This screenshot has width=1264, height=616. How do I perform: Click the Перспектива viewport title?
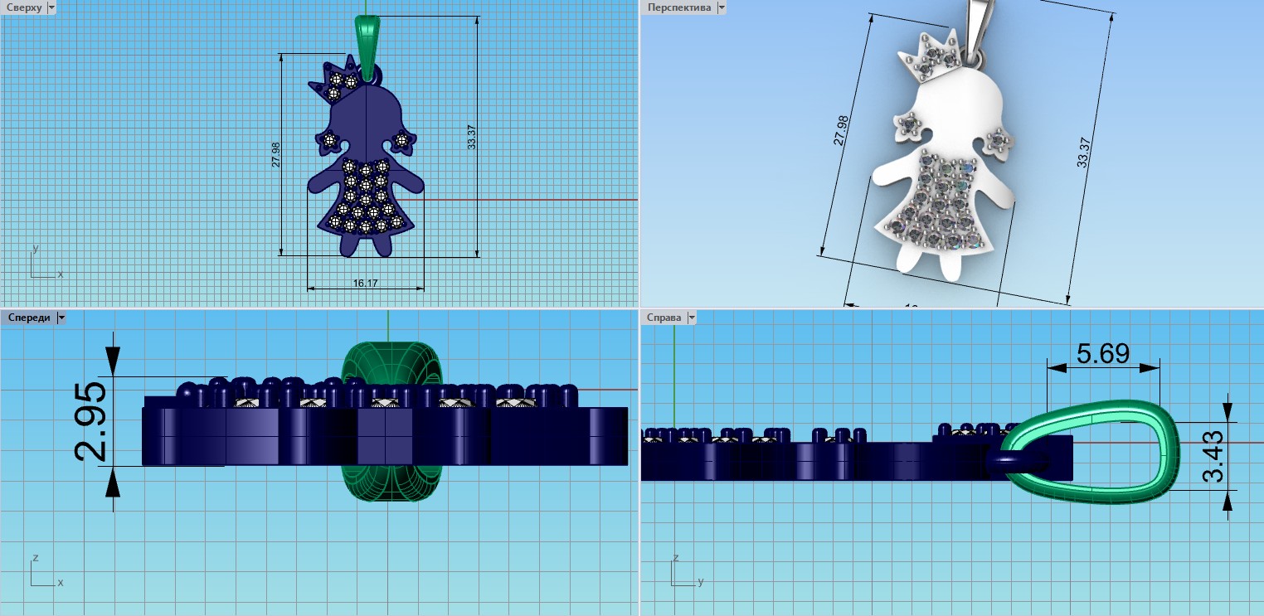pos(679,7)
